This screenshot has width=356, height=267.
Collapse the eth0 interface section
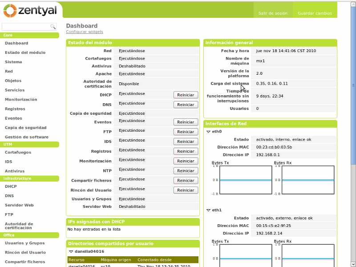[x=208, y=132]
